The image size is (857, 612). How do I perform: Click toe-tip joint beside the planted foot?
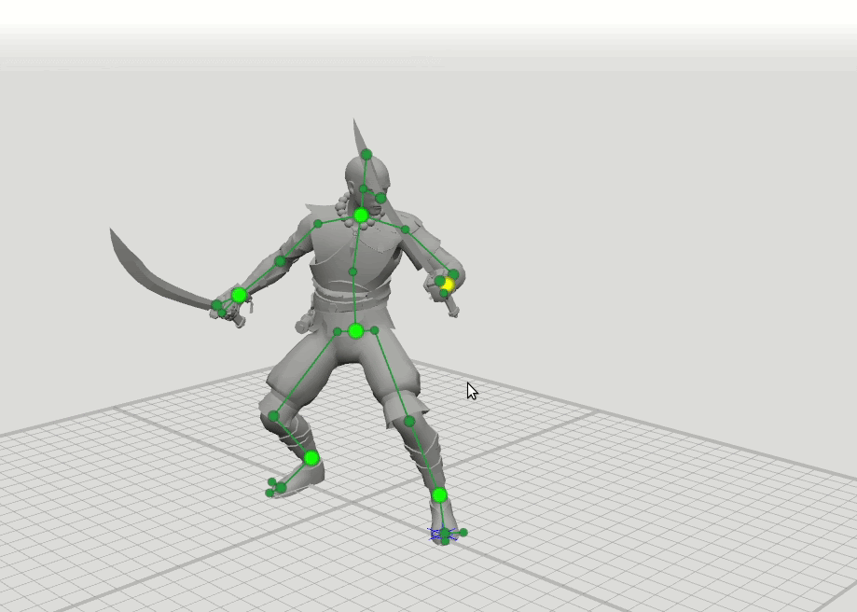tap(463, 533)
